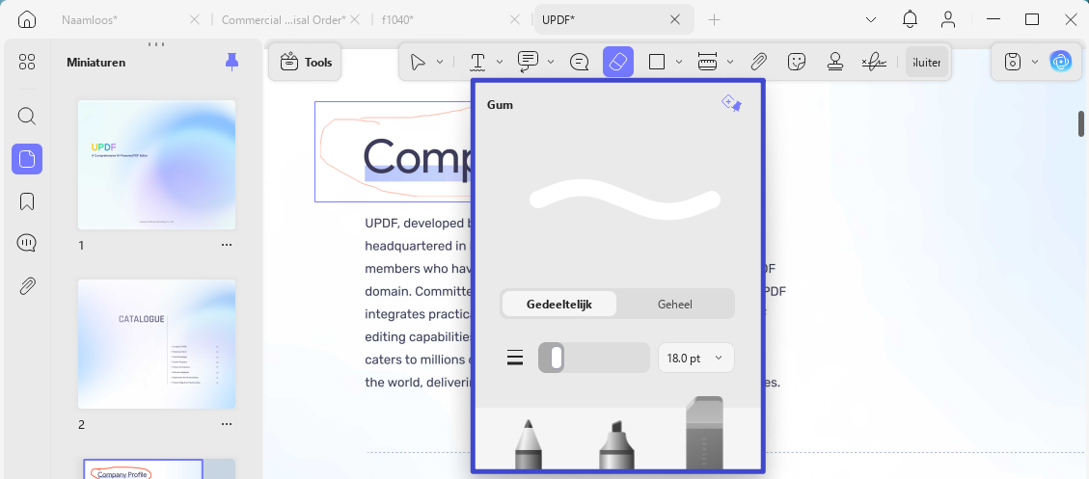Open the Tools menu button

coord(306,62)
